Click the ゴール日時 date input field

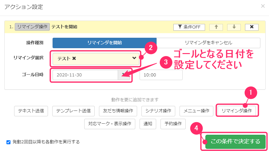(85, 75)
